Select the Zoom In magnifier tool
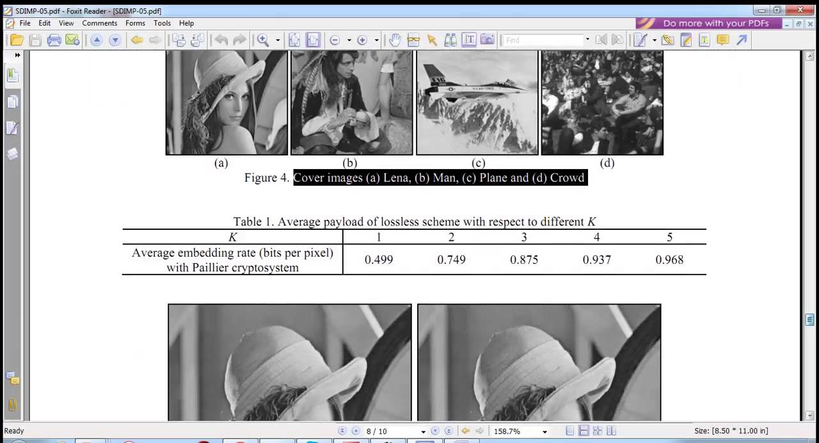 (x=263, y=40)
